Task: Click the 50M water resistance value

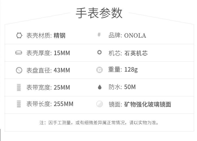Action: pos(130,87)
